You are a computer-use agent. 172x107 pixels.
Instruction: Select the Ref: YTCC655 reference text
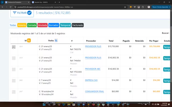click(76, 72)
